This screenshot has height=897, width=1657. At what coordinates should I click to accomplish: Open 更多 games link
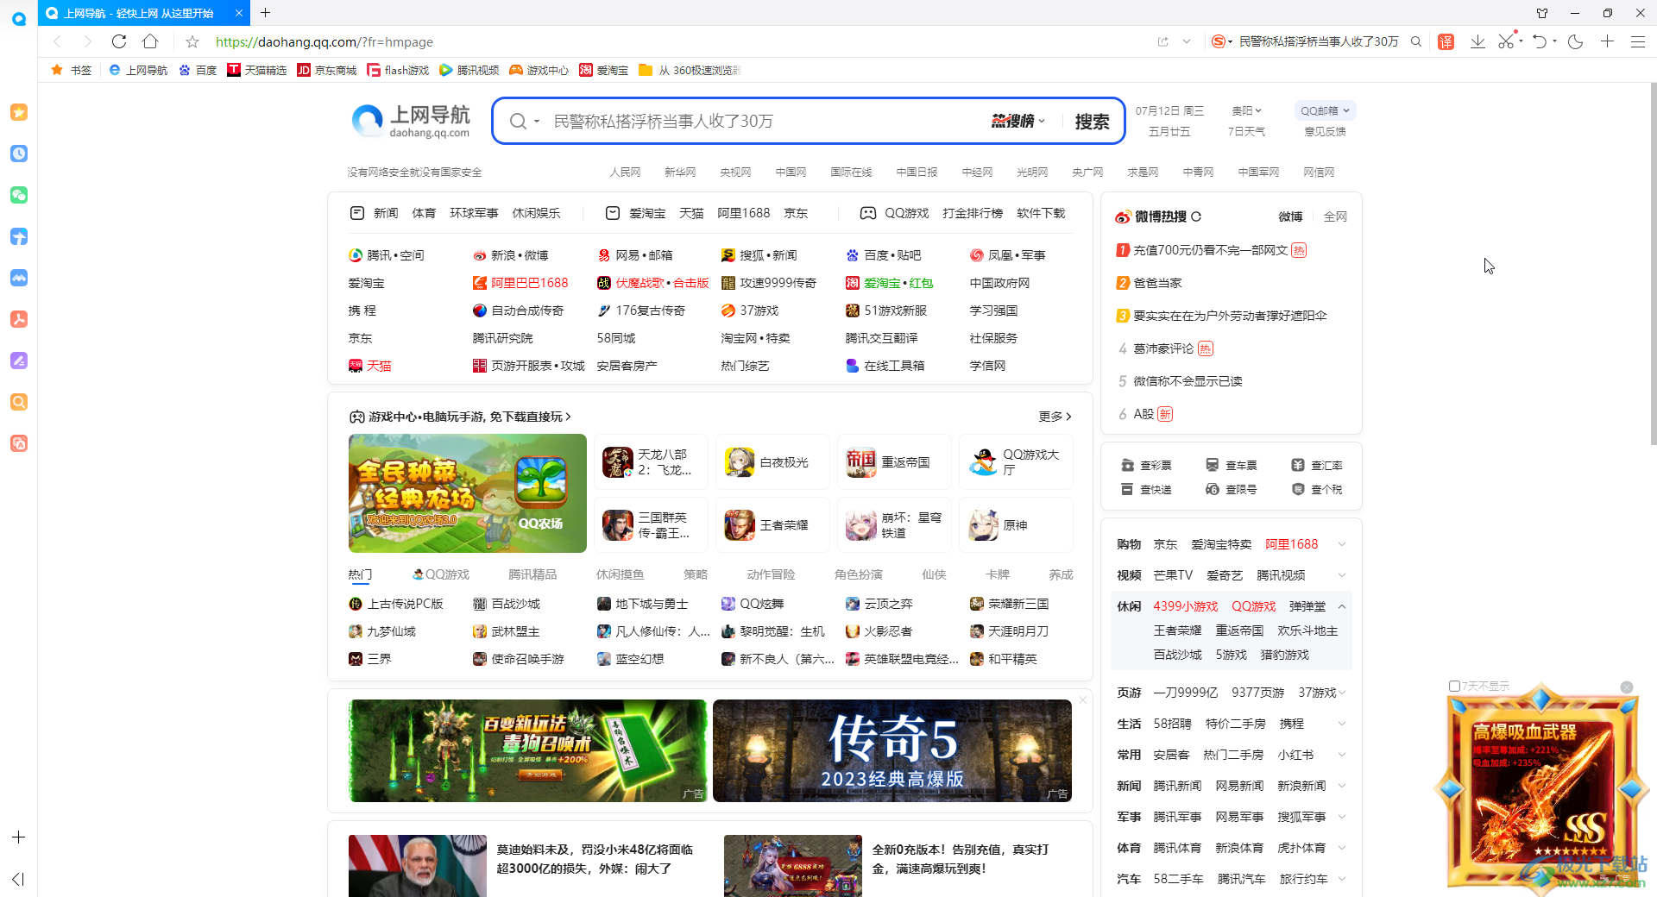click(x=1055, y=417)
